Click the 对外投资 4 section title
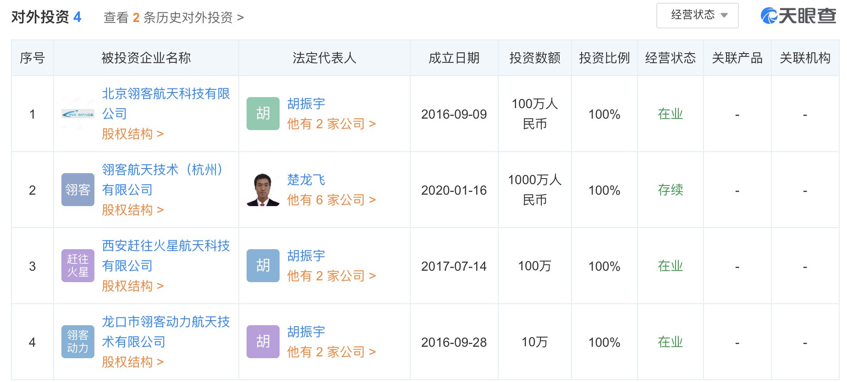 [46, 17]
